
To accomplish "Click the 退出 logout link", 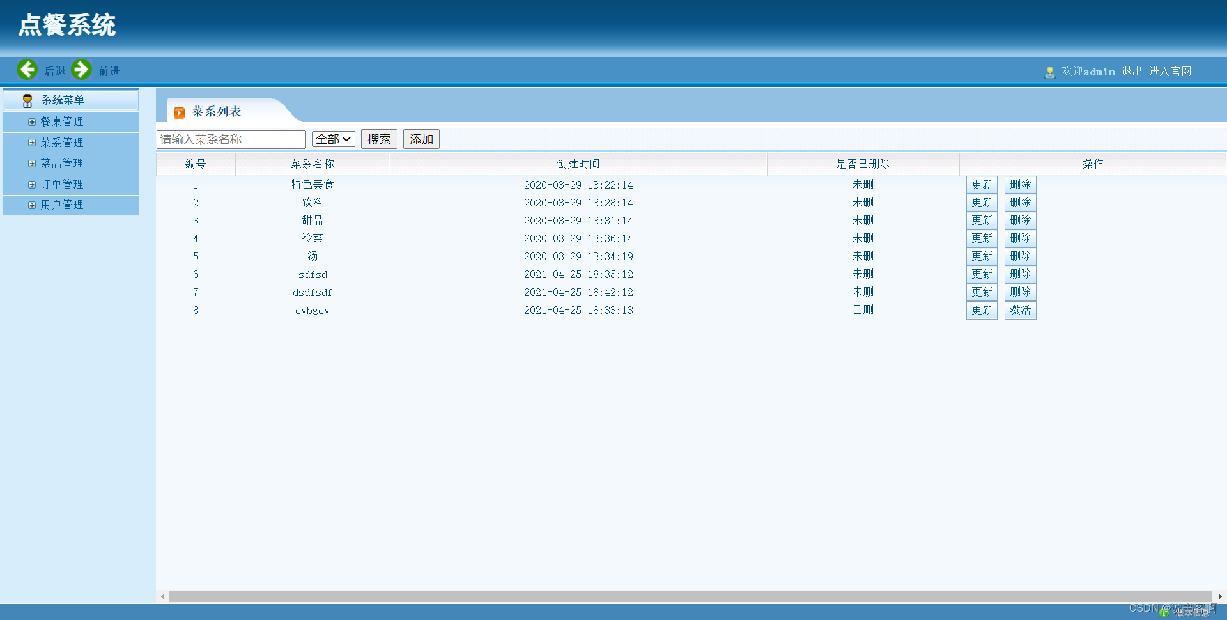I will point(1132,72).
